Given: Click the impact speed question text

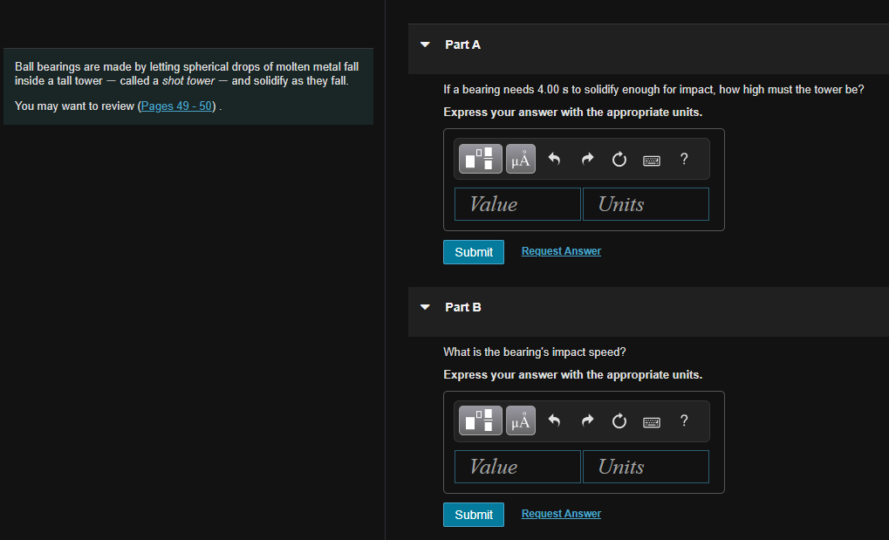Looking at the screenshot, I should (535, 352).
